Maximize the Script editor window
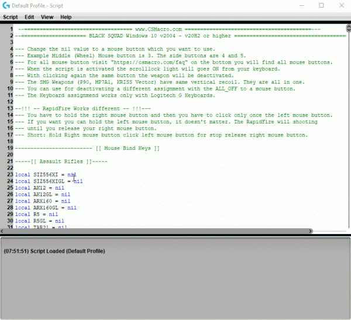 321,5
